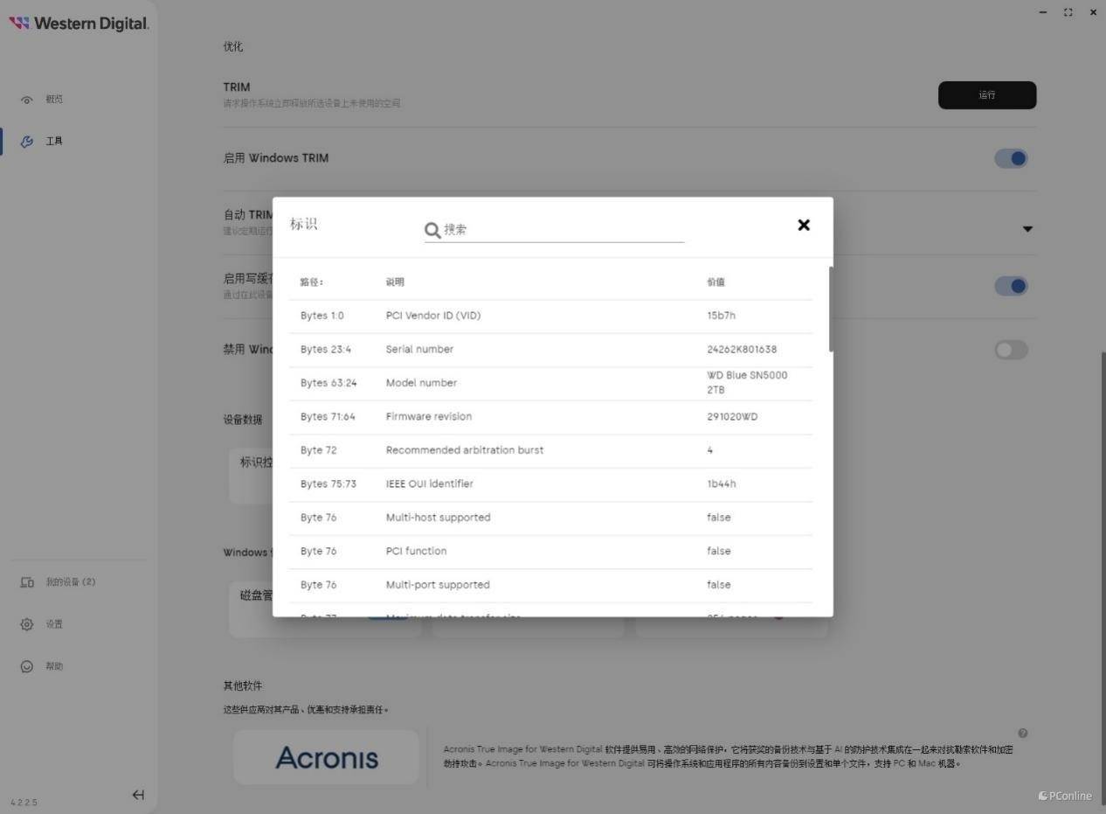
Task: Select the PCI function row
Action: coord(550,552)
